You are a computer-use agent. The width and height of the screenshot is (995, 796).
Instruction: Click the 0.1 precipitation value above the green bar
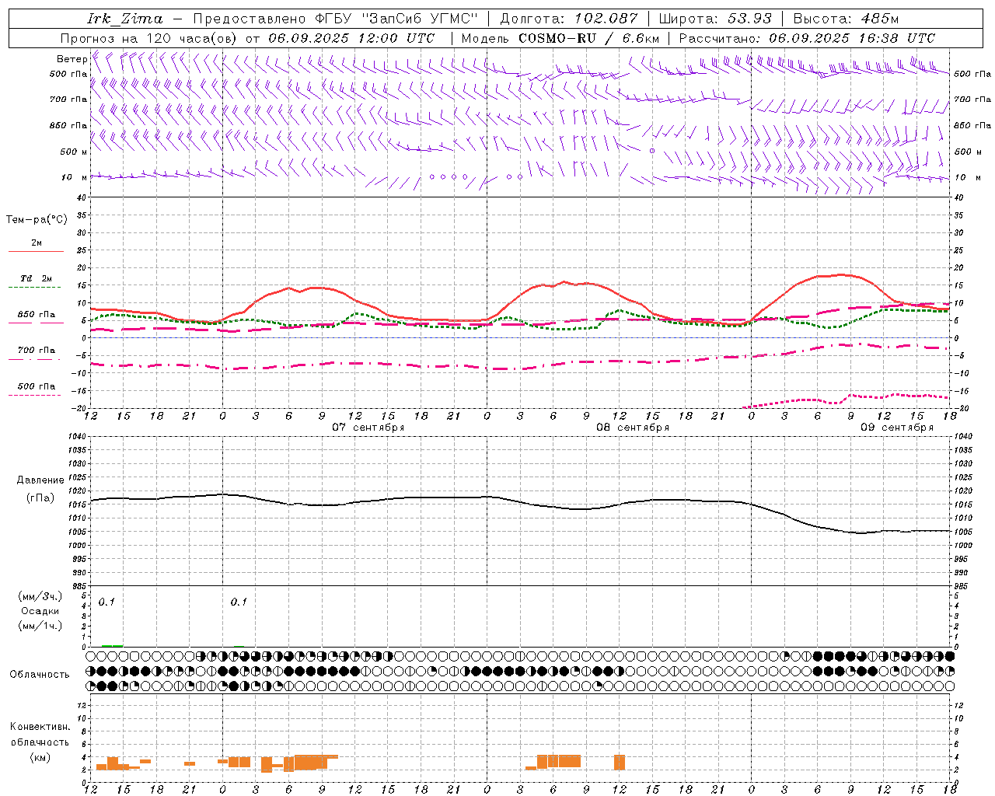tap(106, 602)
